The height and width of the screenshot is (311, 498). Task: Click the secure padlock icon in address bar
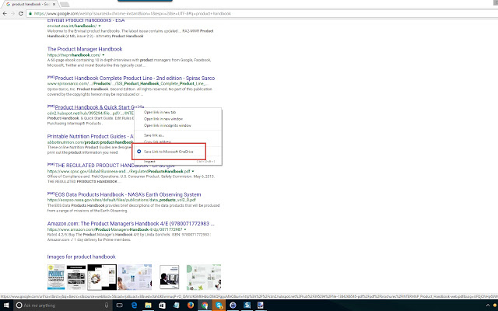(30, 14)
